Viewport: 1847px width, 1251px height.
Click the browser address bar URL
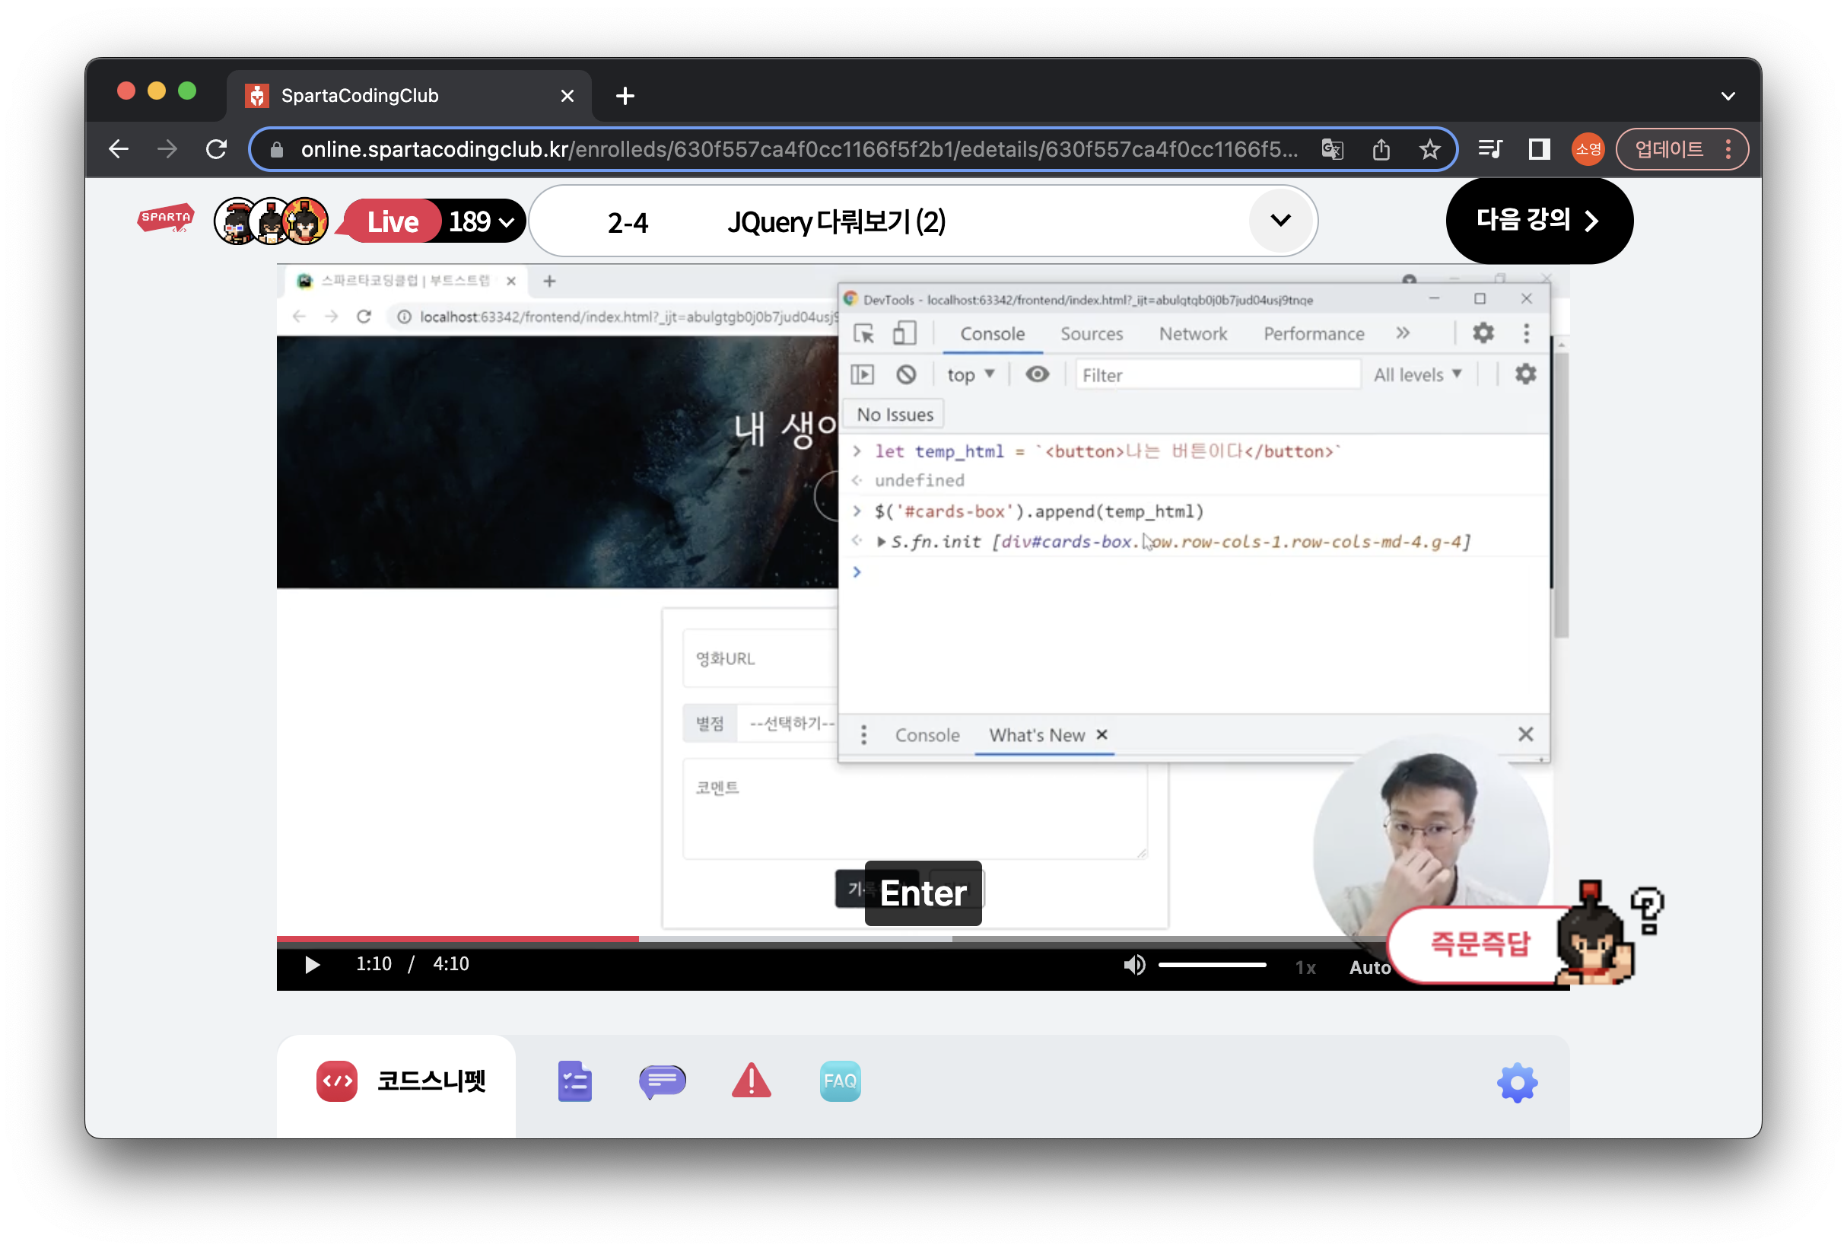coord(799,148)
